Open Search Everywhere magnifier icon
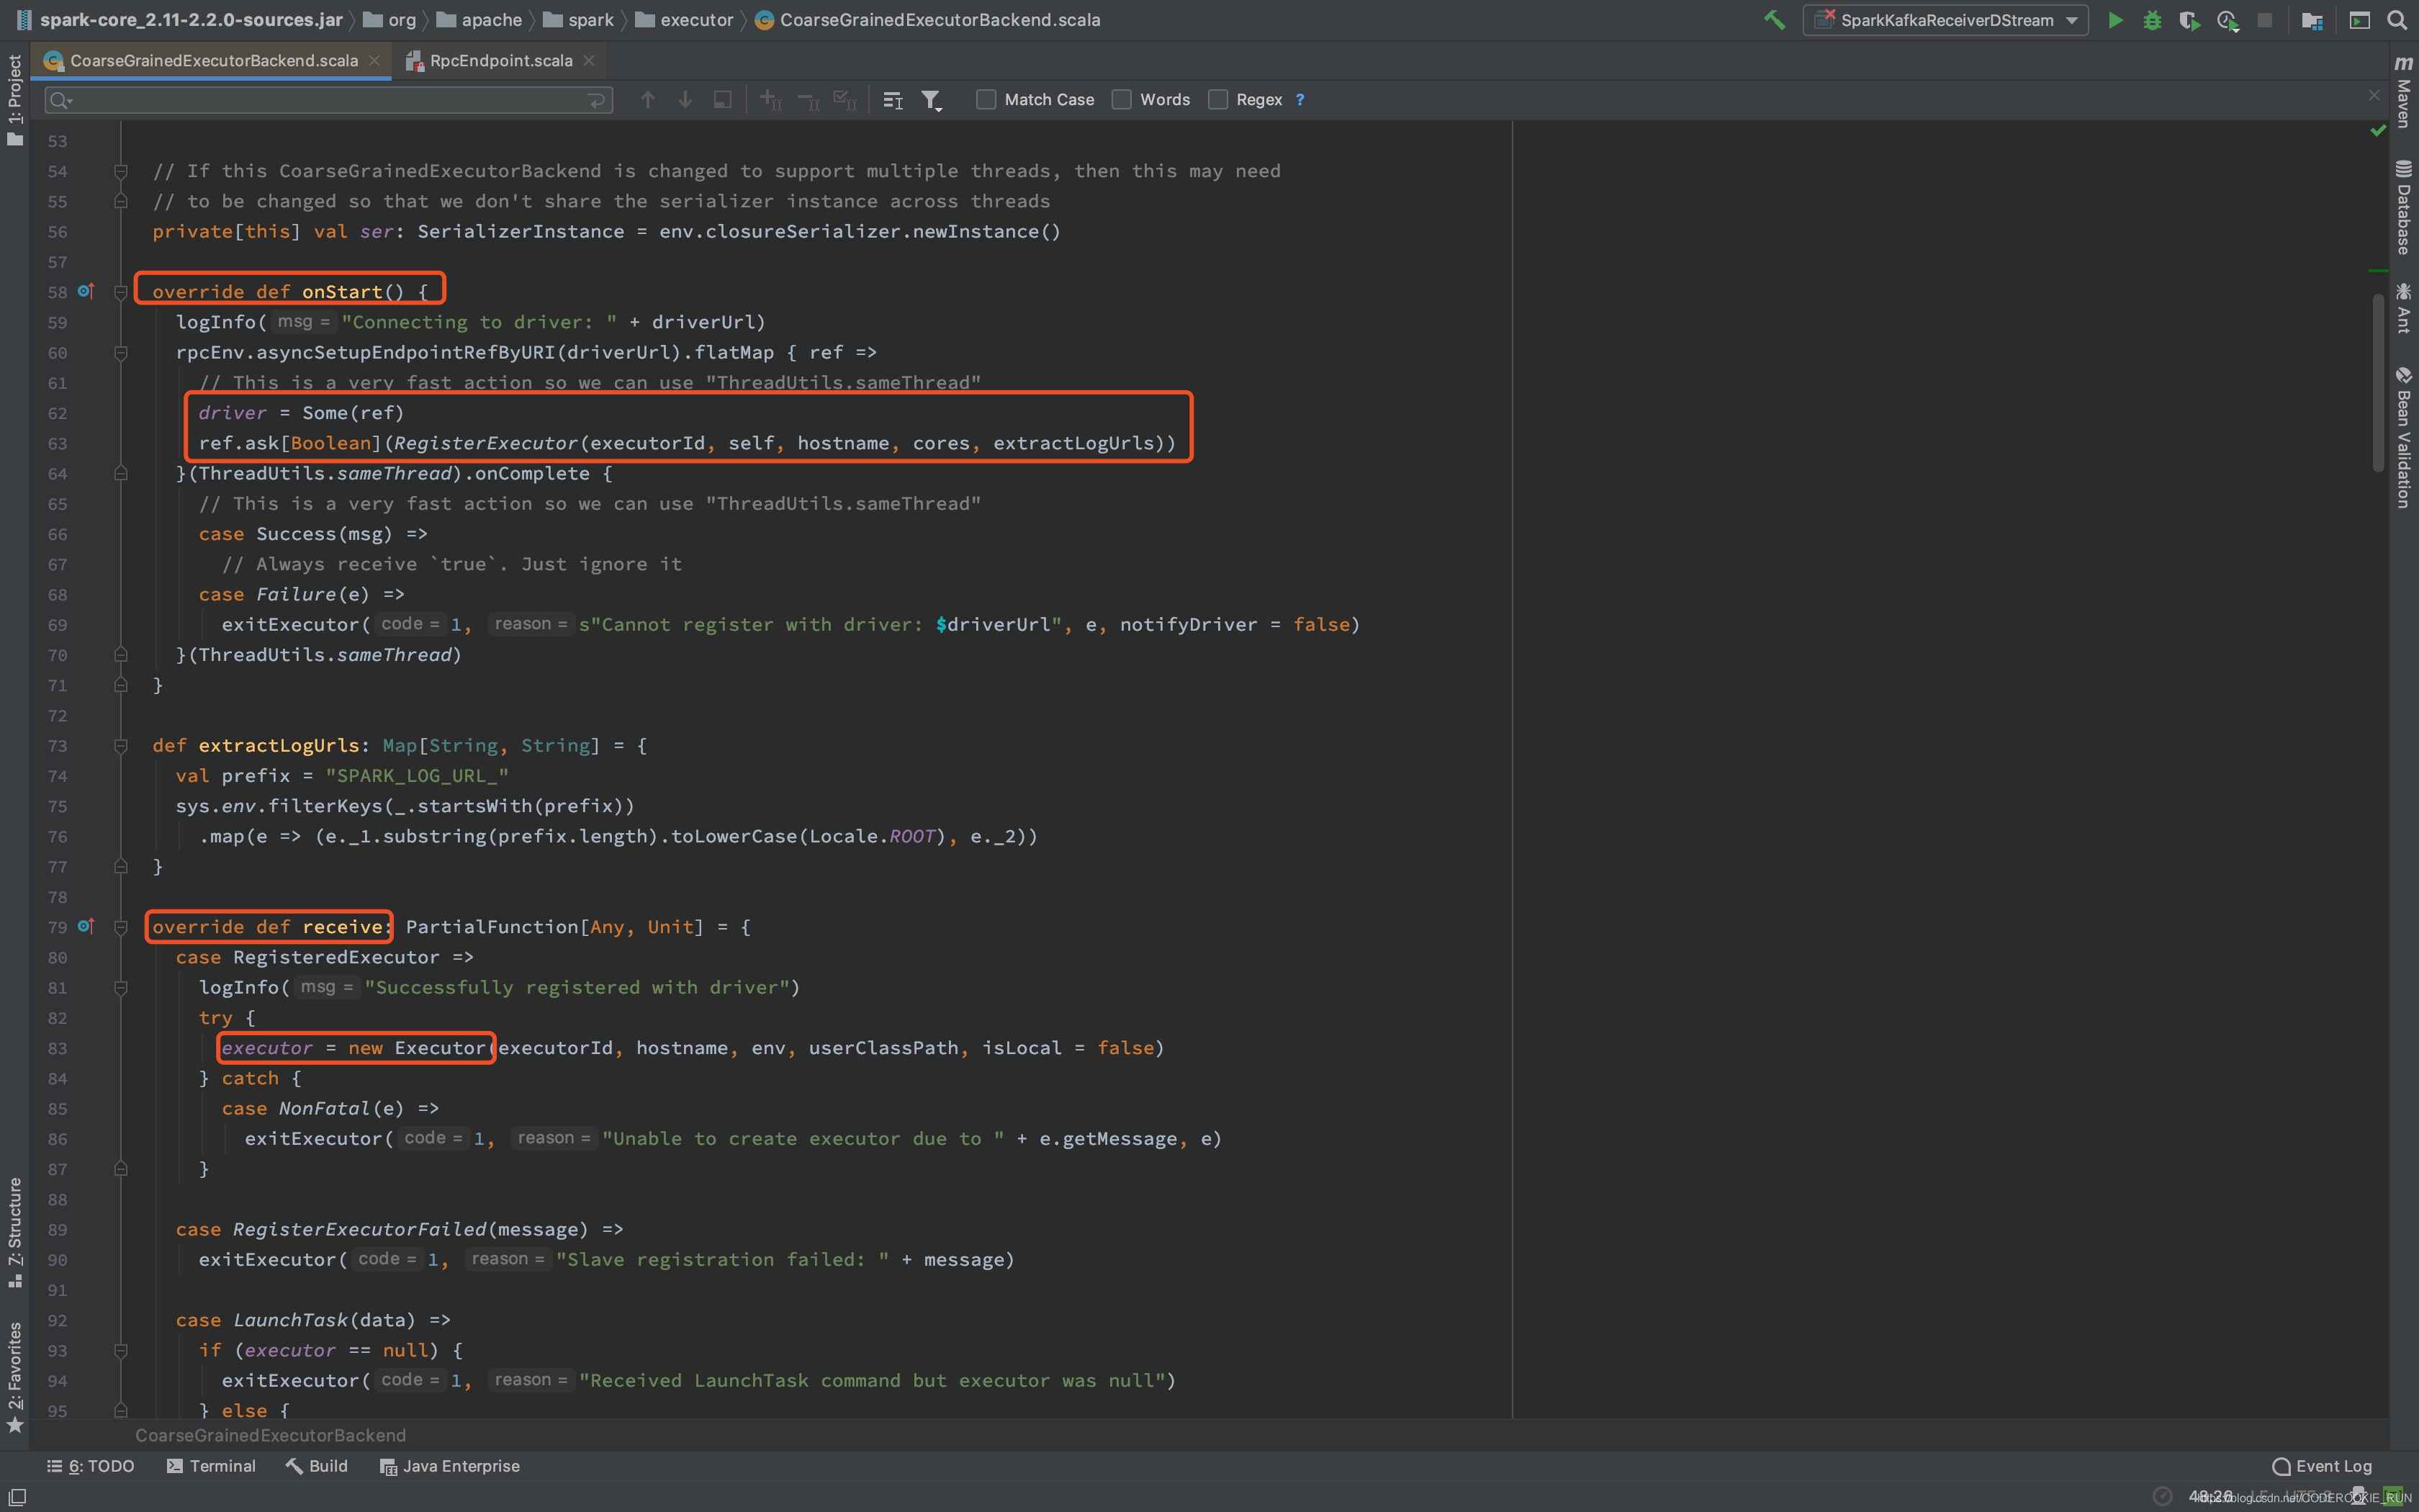 [2397, 20]
